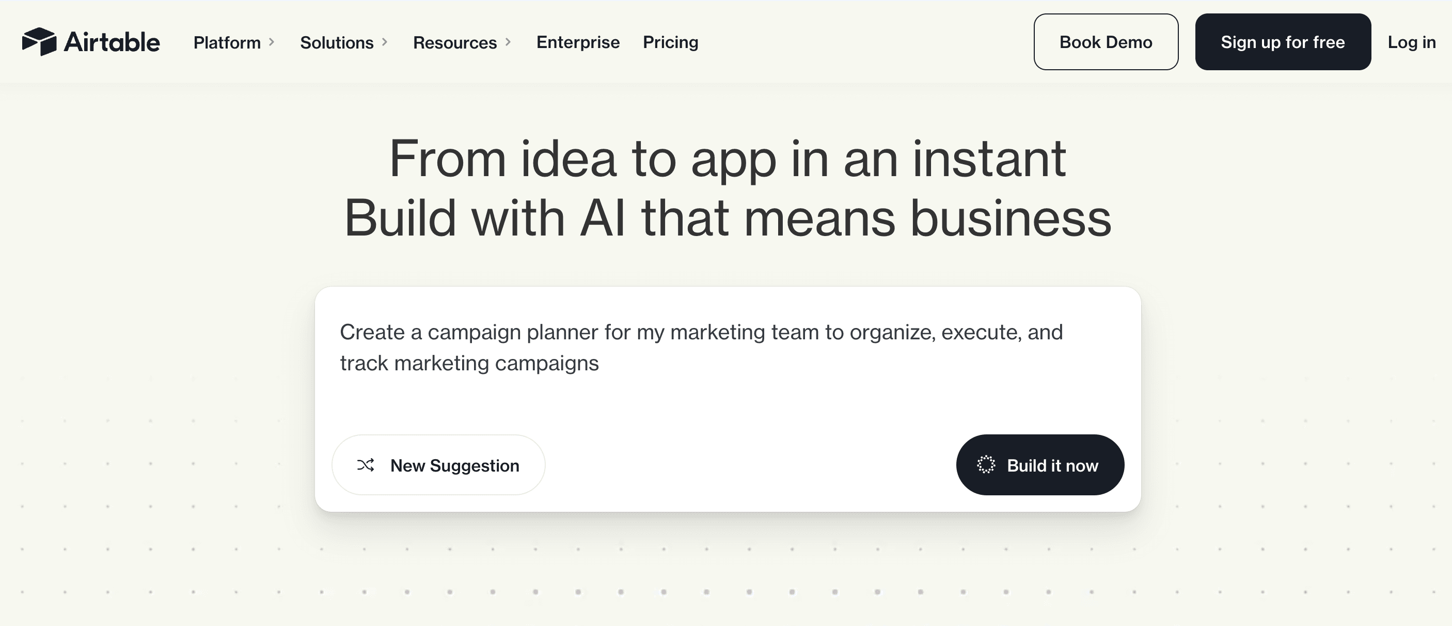Viewport: 1452px width, 626px height.
Task: Click the Airtable wordmark text
Action: [112, 42]
